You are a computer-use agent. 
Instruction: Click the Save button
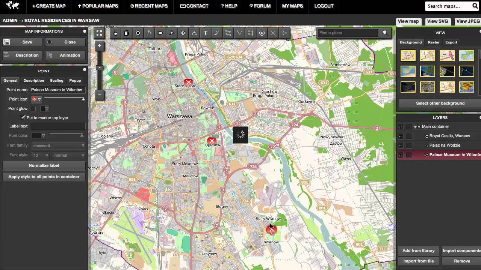pyautogui.click(x=23, y=42)
